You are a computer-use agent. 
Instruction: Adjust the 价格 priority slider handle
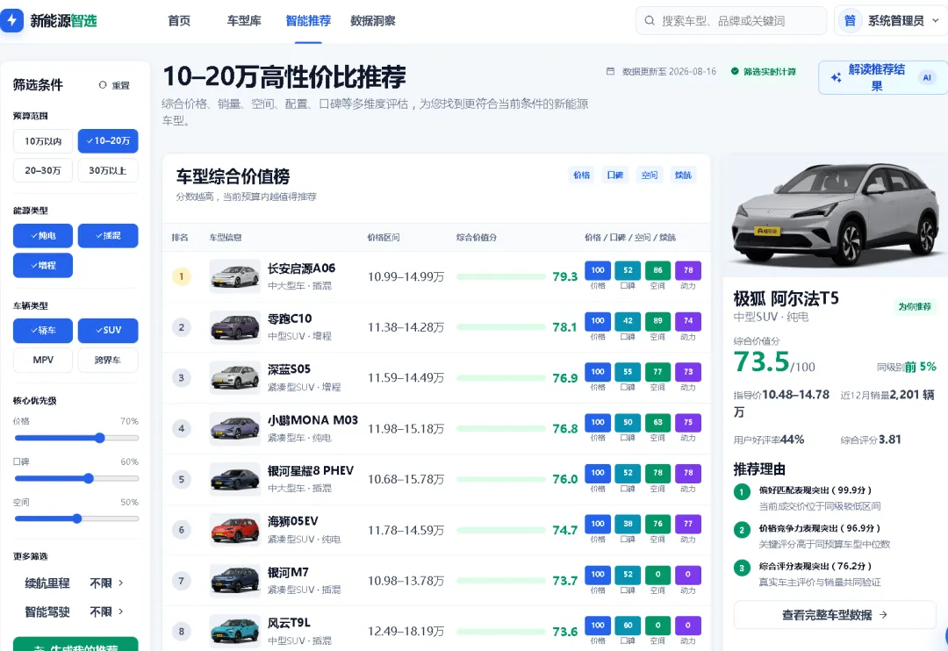click(100, 438)
